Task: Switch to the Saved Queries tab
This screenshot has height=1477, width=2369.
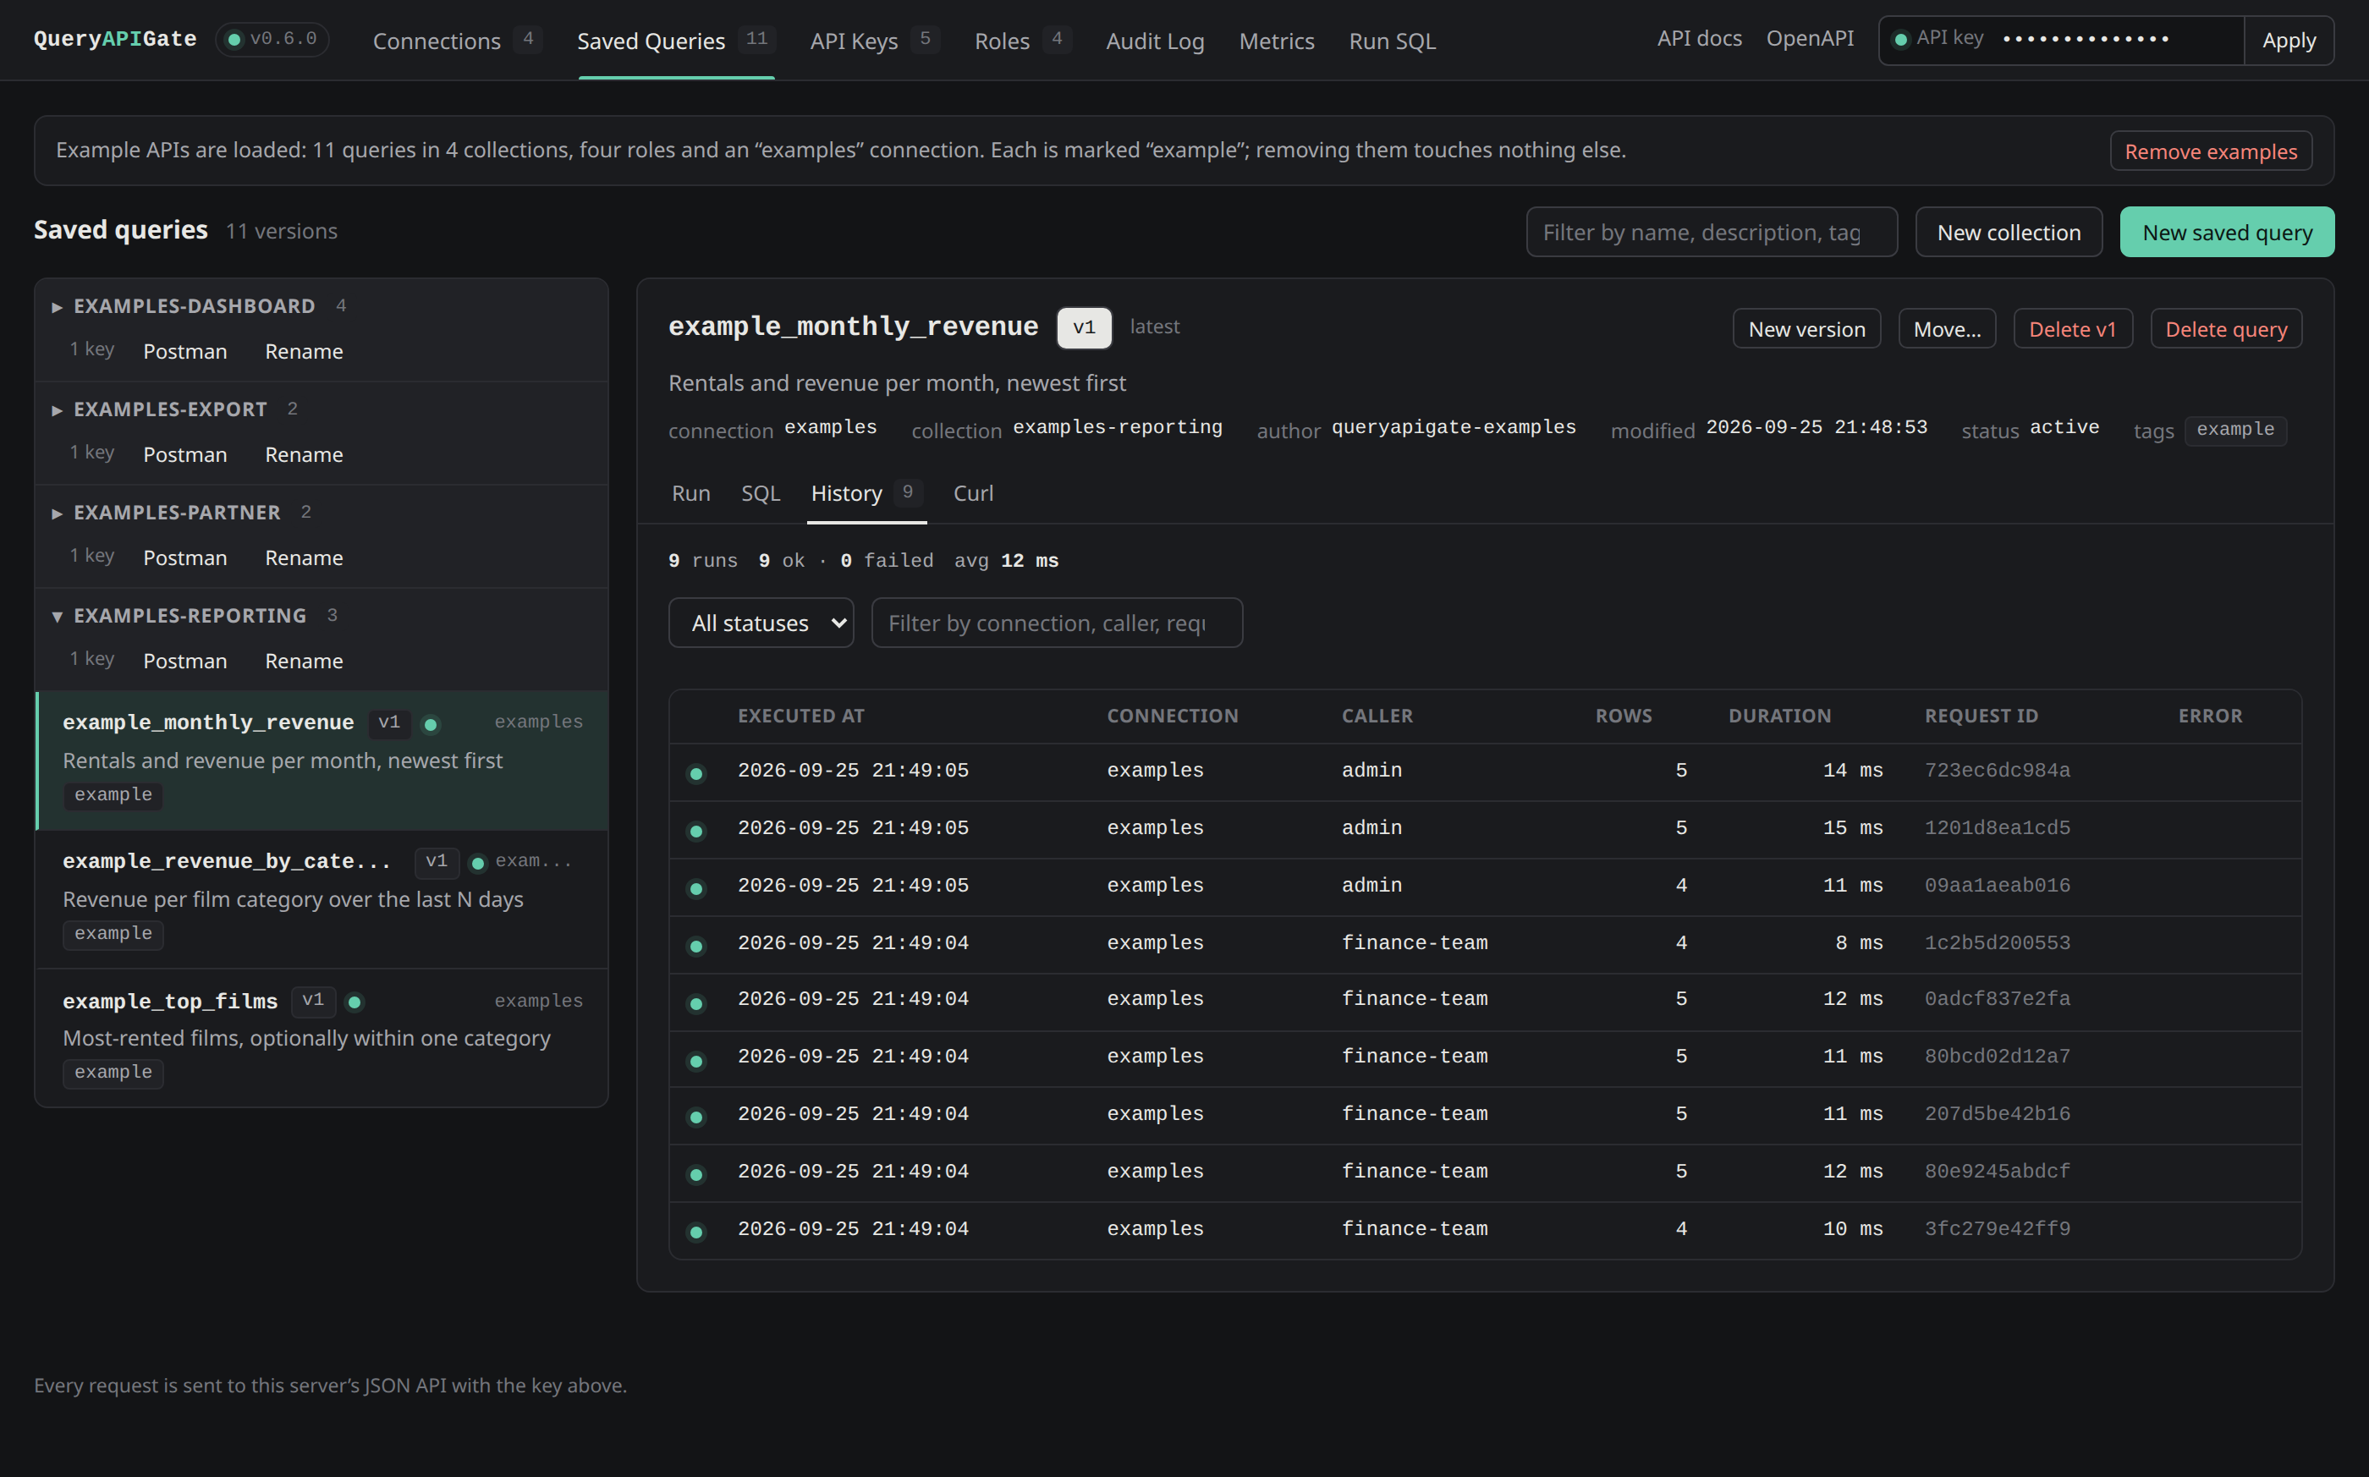Action: point(675,40)
